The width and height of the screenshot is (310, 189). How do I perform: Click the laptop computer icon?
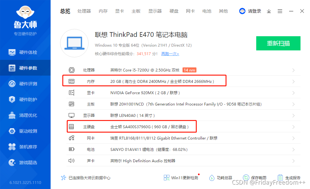pos(75,43)
